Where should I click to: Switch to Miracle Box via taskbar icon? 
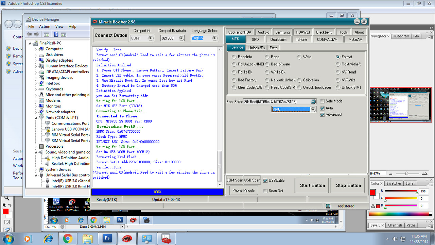127,239
